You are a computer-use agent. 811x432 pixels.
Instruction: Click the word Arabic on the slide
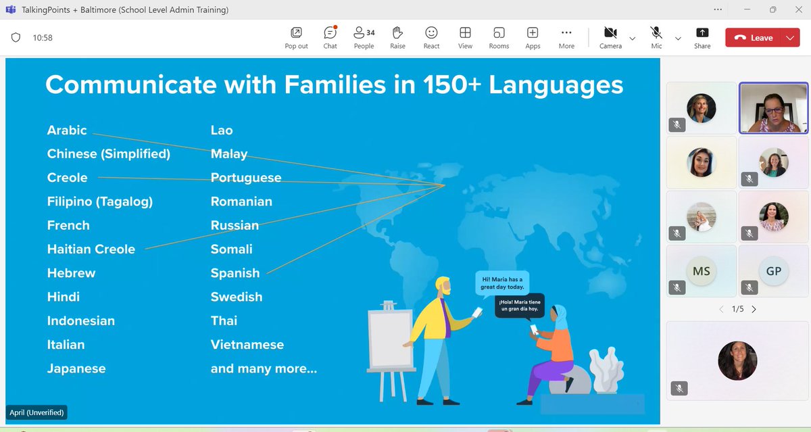67,130
